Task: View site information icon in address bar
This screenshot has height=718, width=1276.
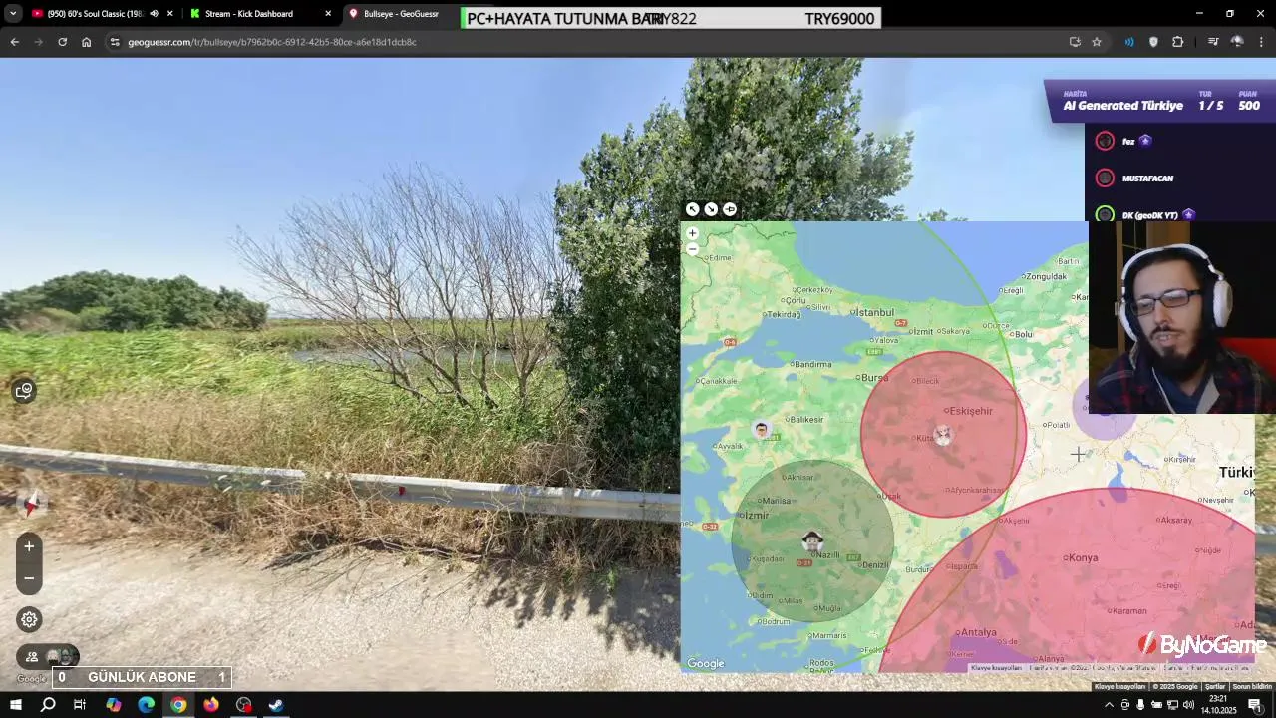Action: (x=115, y=42)
